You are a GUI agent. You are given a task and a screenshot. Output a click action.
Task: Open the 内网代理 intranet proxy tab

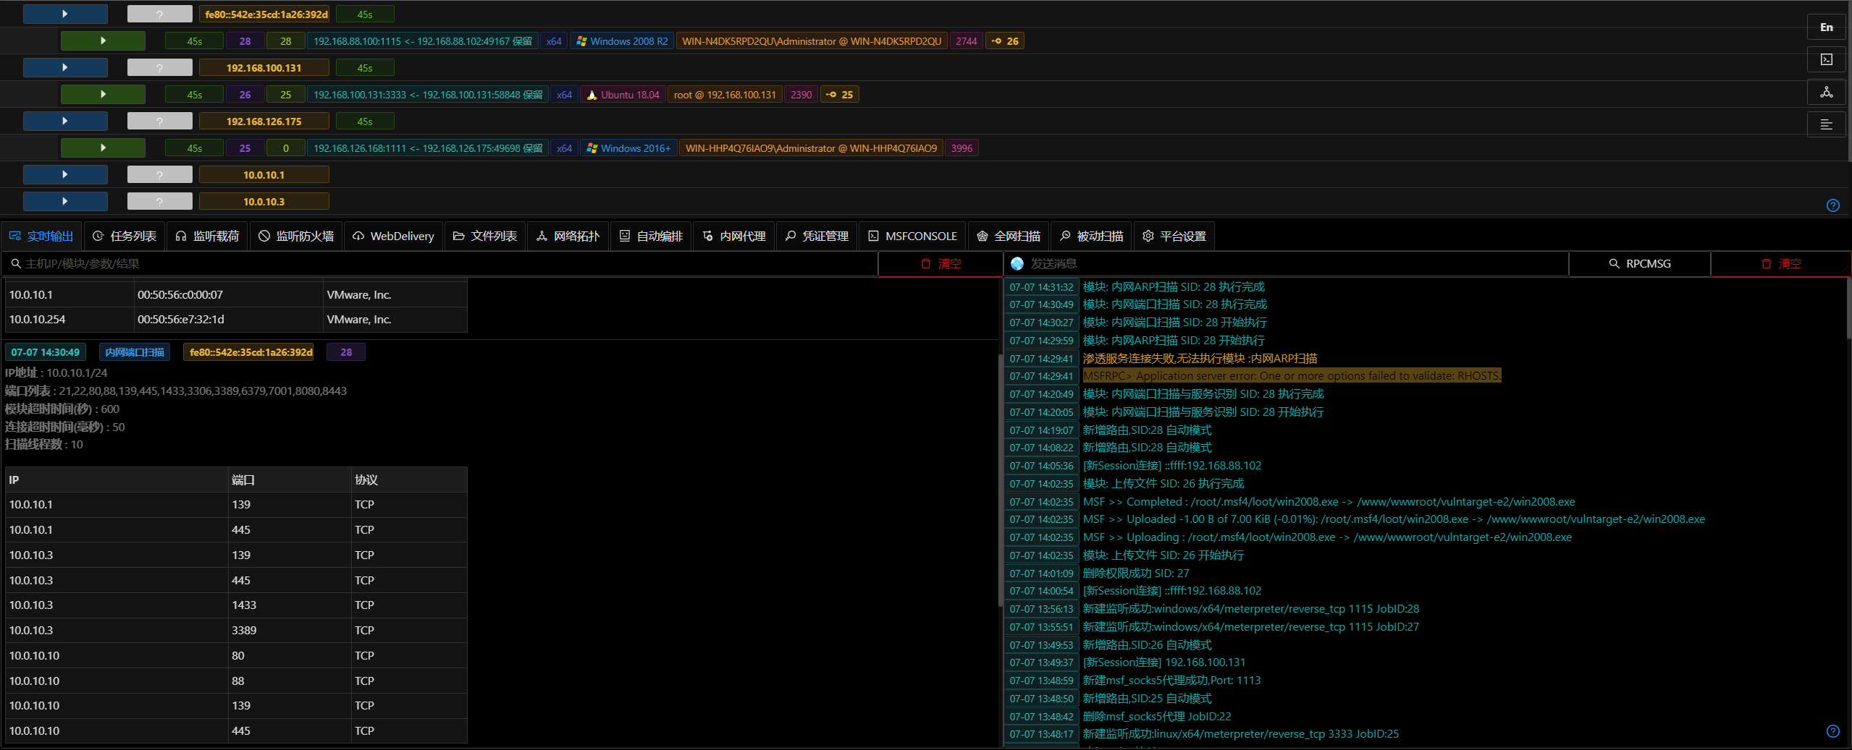click(x=734, y=236)
